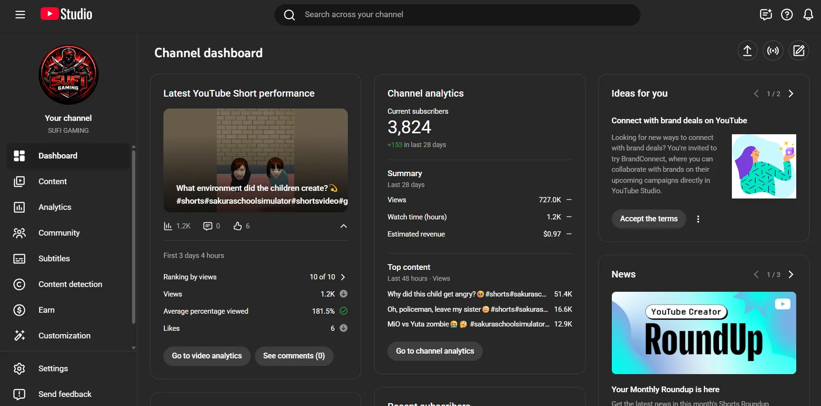Open the Dashboard sidebar item
The height and width of the screenshot is (406, 821).
coord(68,156)
